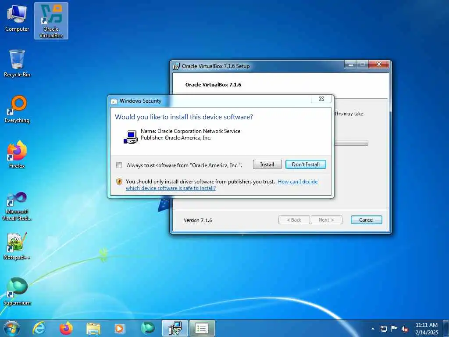Image resolution: width=449 pixels, height=337 pixels.
Task: Click the Oracle VirtualBox 7.1.6 heading
Action: [x=213, y=85]
